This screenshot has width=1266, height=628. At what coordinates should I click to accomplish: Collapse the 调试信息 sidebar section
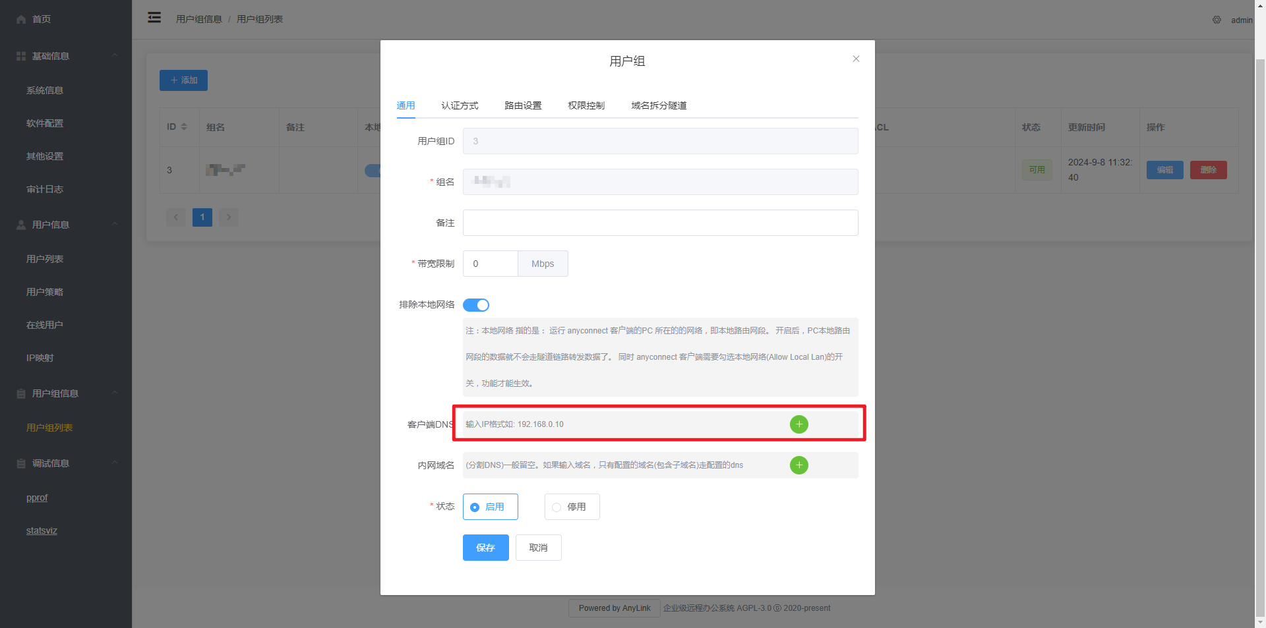[x=115, y=463]
